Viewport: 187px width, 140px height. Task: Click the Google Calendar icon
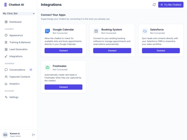tap(47, 31)
